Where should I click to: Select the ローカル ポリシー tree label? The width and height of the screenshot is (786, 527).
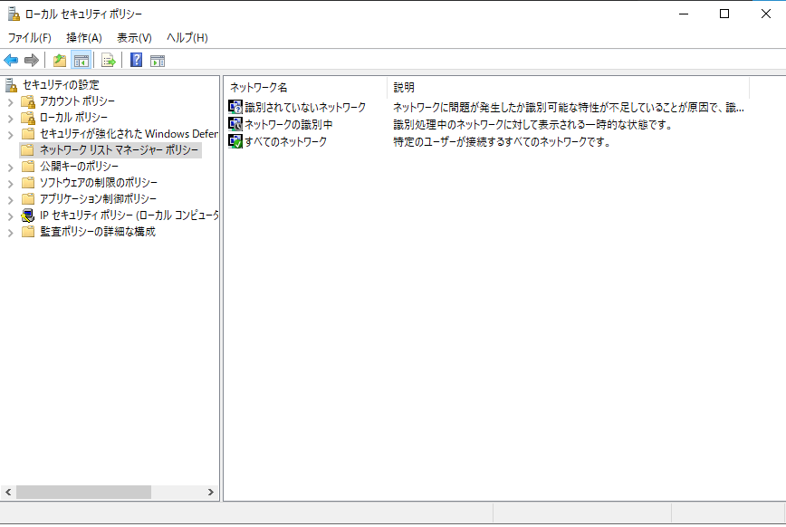(x=73, y=118)
